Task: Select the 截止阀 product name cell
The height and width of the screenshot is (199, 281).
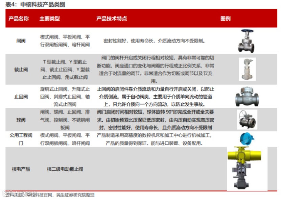Action: tap(21, 70)
